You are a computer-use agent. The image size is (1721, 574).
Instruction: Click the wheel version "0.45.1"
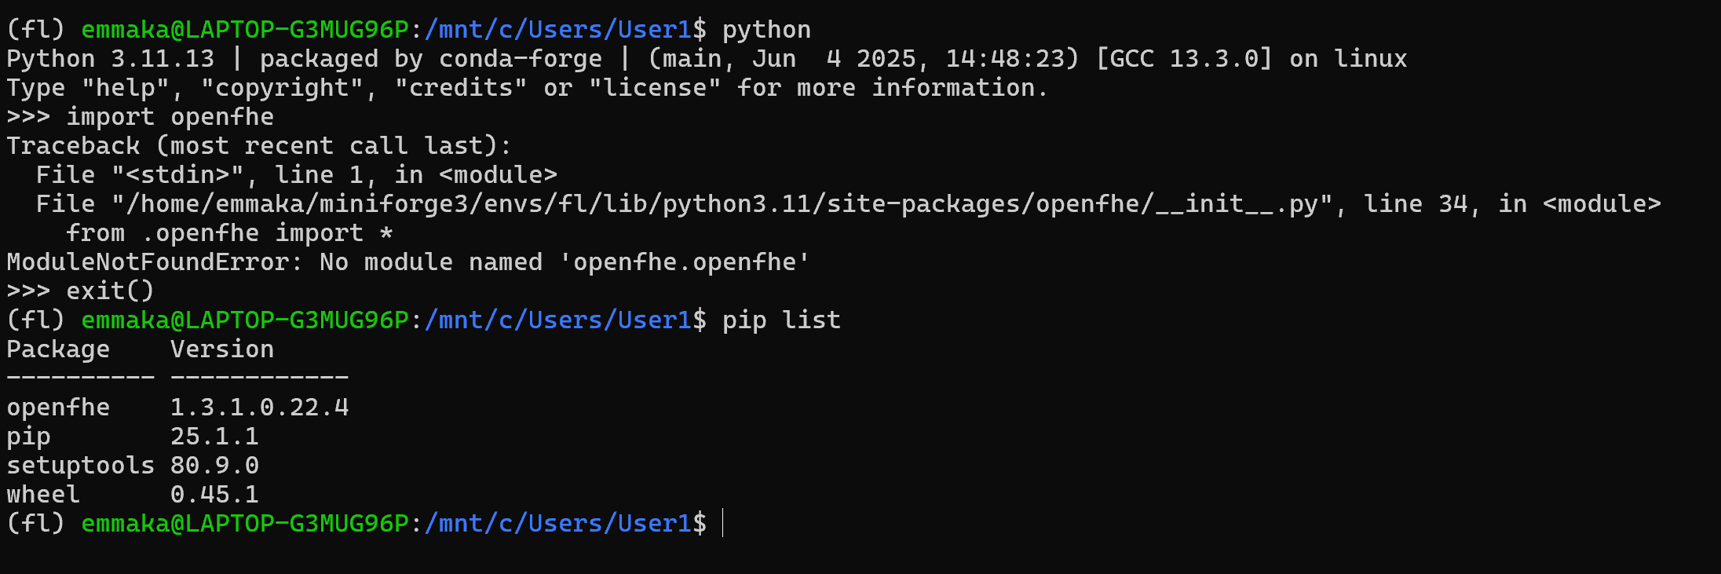214,495
